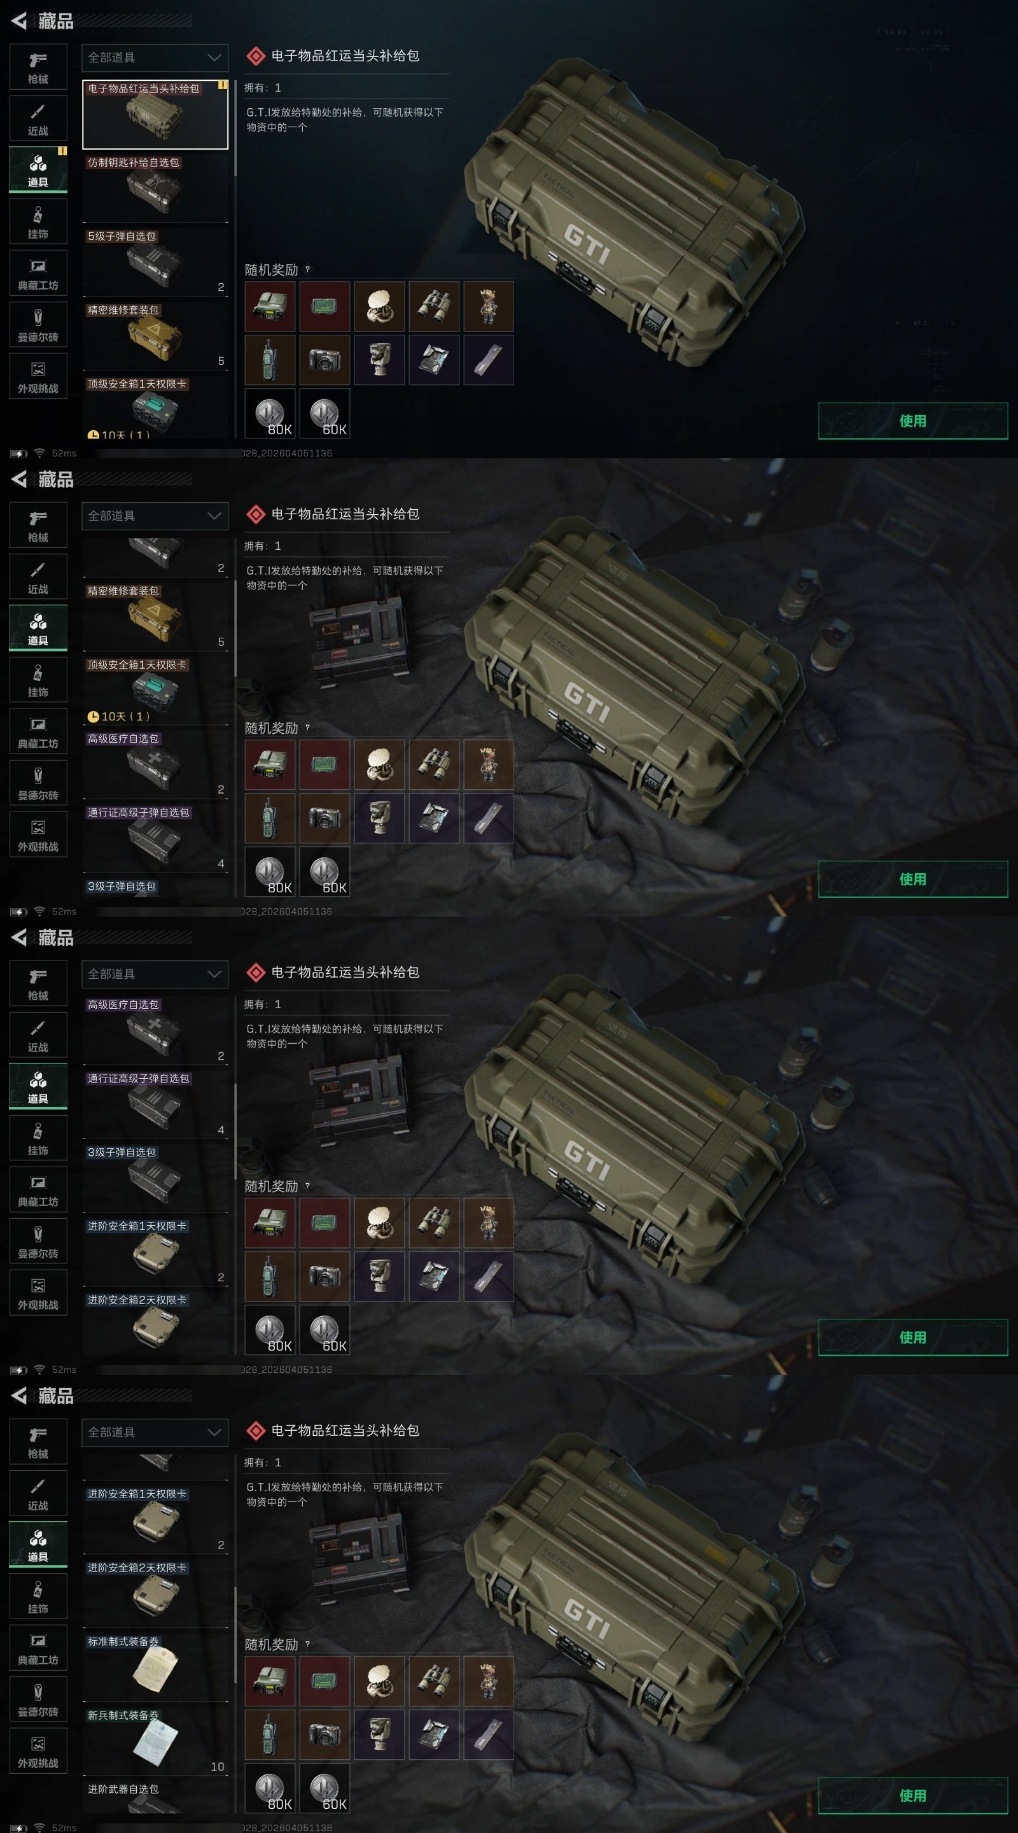Click yellow exclamation badge on highlighted supply pack card
Viewport: 1018px width, 1833px height.
click(223, 85)
